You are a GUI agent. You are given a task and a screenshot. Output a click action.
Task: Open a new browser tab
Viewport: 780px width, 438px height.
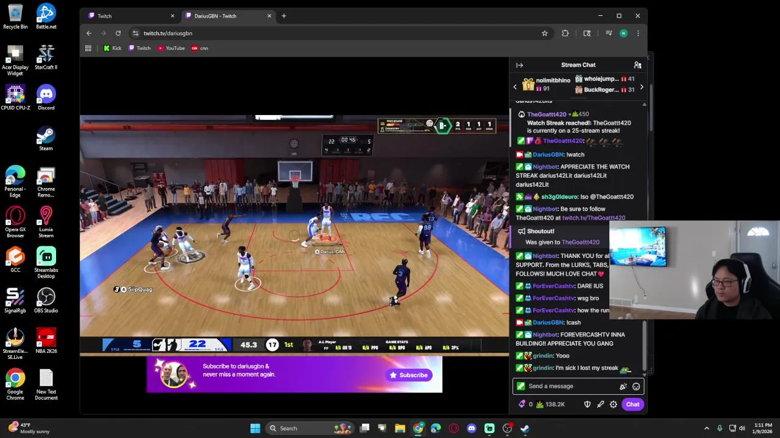click(x=283, y=16)
